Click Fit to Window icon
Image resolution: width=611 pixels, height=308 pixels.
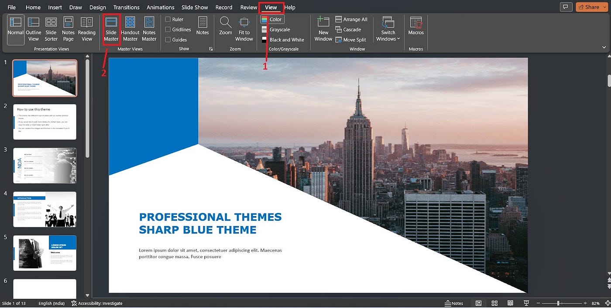point(244,29)
